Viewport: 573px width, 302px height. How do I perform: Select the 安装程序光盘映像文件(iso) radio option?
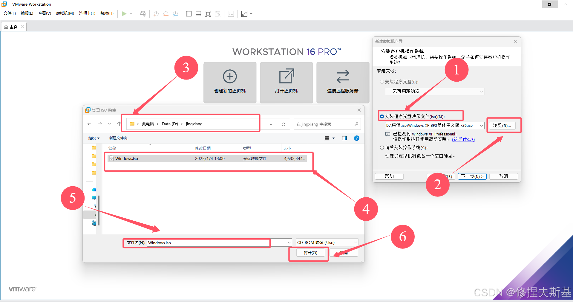(x=382, y=116)
